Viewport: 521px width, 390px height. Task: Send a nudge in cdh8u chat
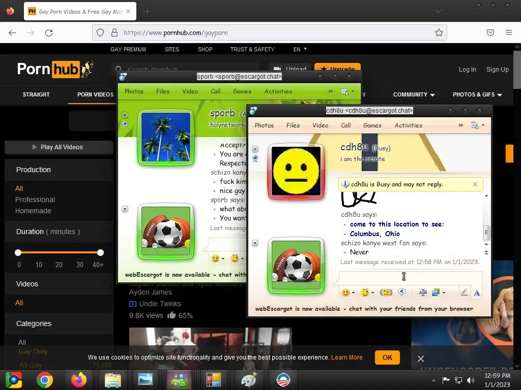[x=386, y=292]
